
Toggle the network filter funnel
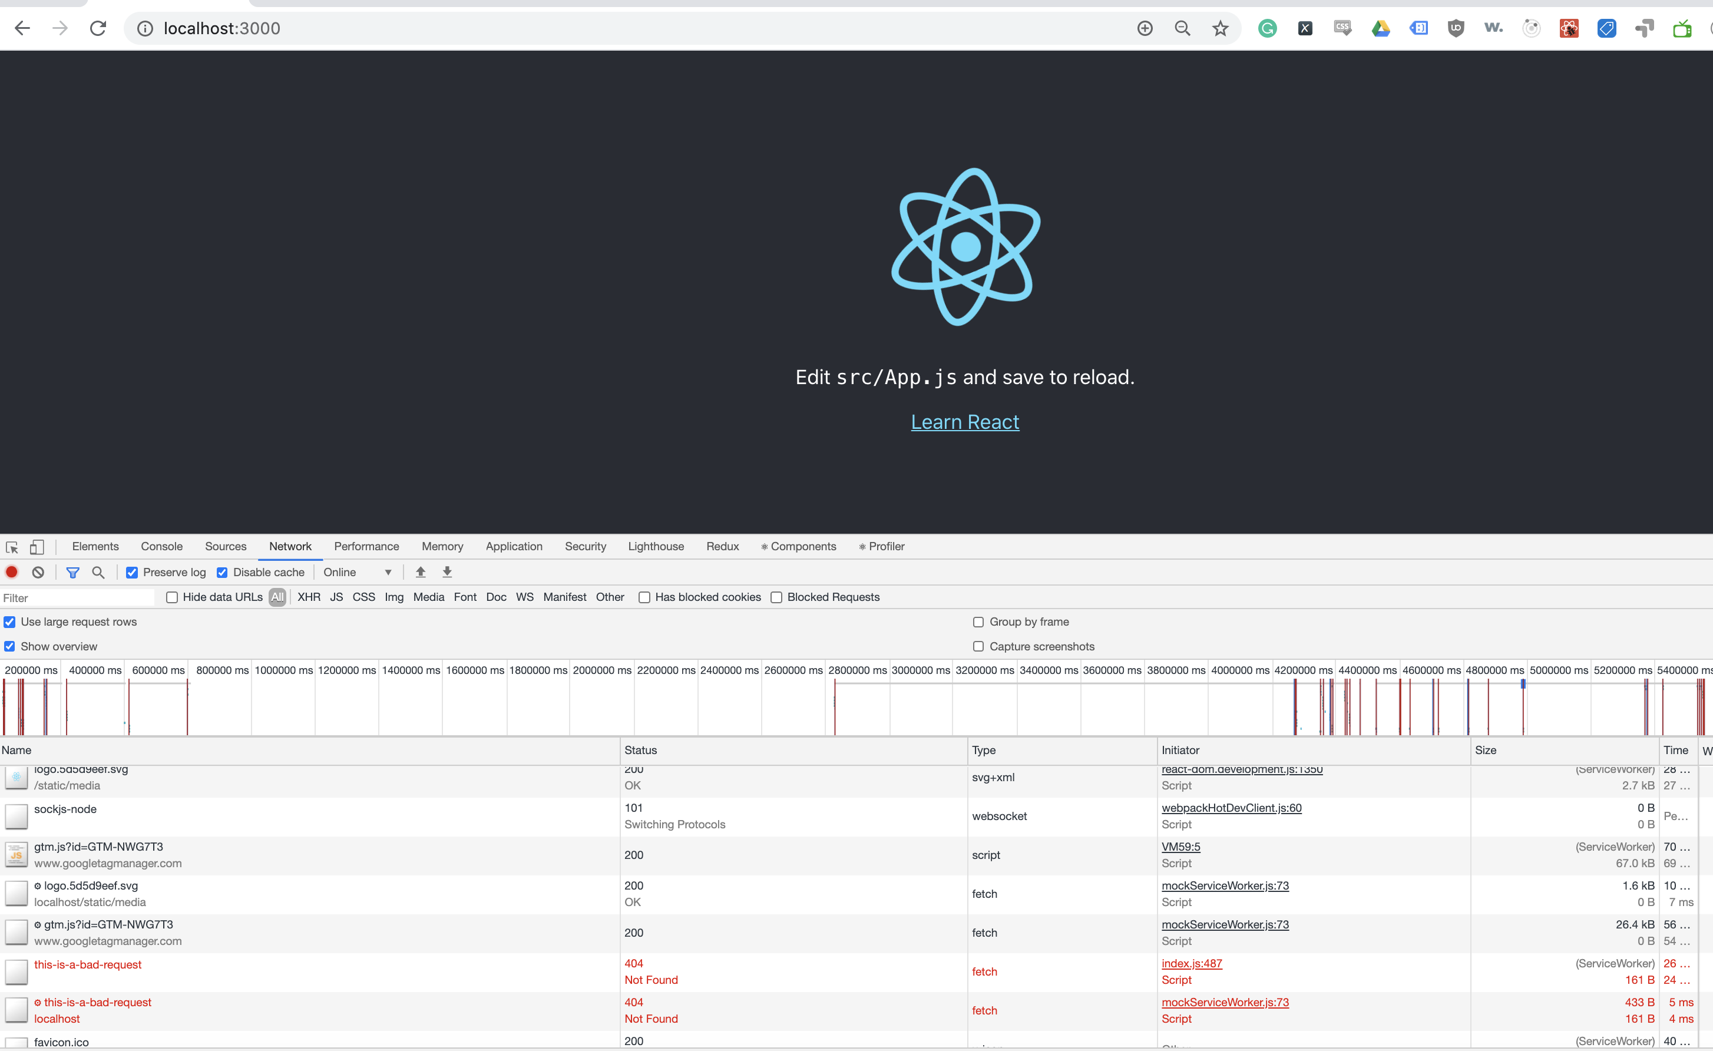click(72, 572)
